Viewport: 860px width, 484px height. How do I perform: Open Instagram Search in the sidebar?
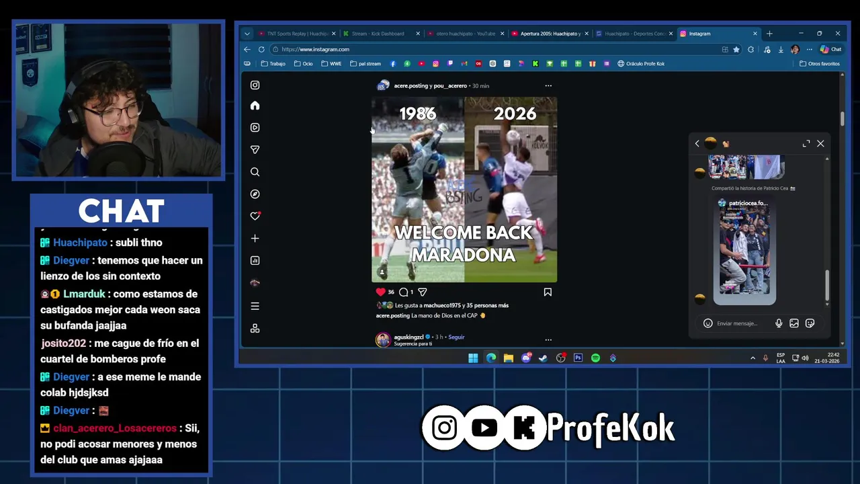(x=255, y=172)
